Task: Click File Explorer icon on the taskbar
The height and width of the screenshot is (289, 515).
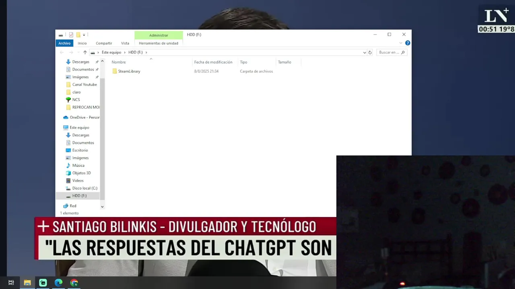Action: coord(27,283)
